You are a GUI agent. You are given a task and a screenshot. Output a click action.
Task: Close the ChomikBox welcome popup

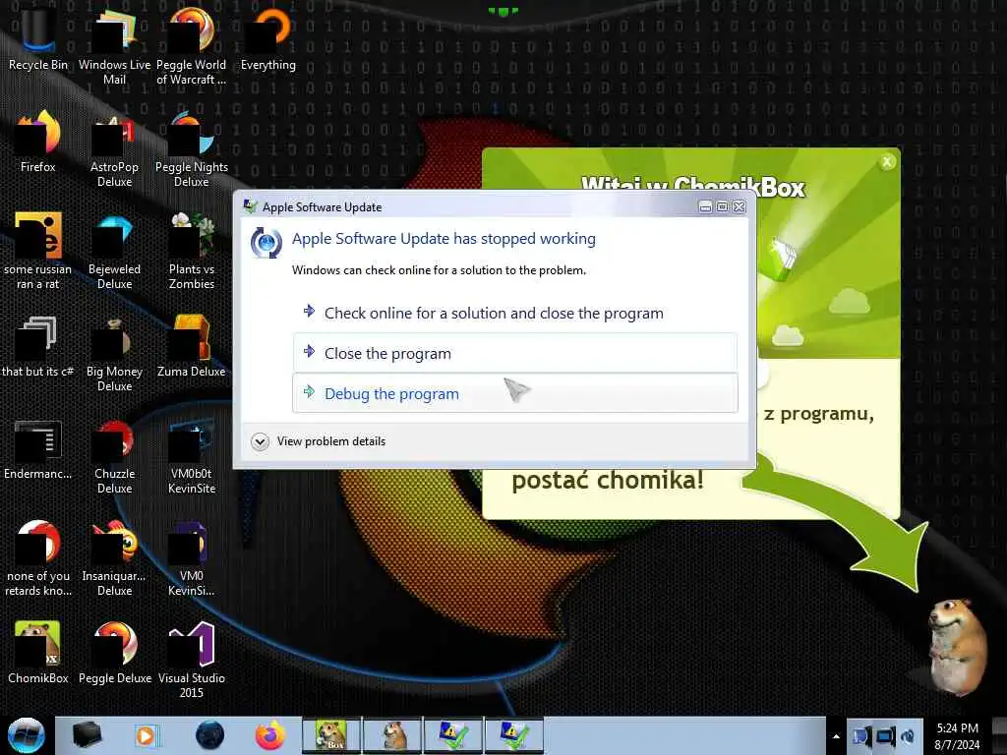[x=887, y=162]
